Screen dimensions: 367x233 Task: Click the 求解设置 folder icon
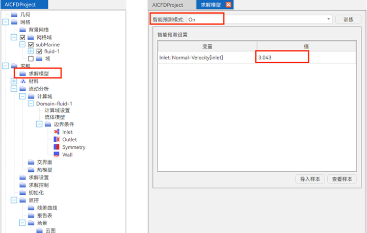[23, 177]
